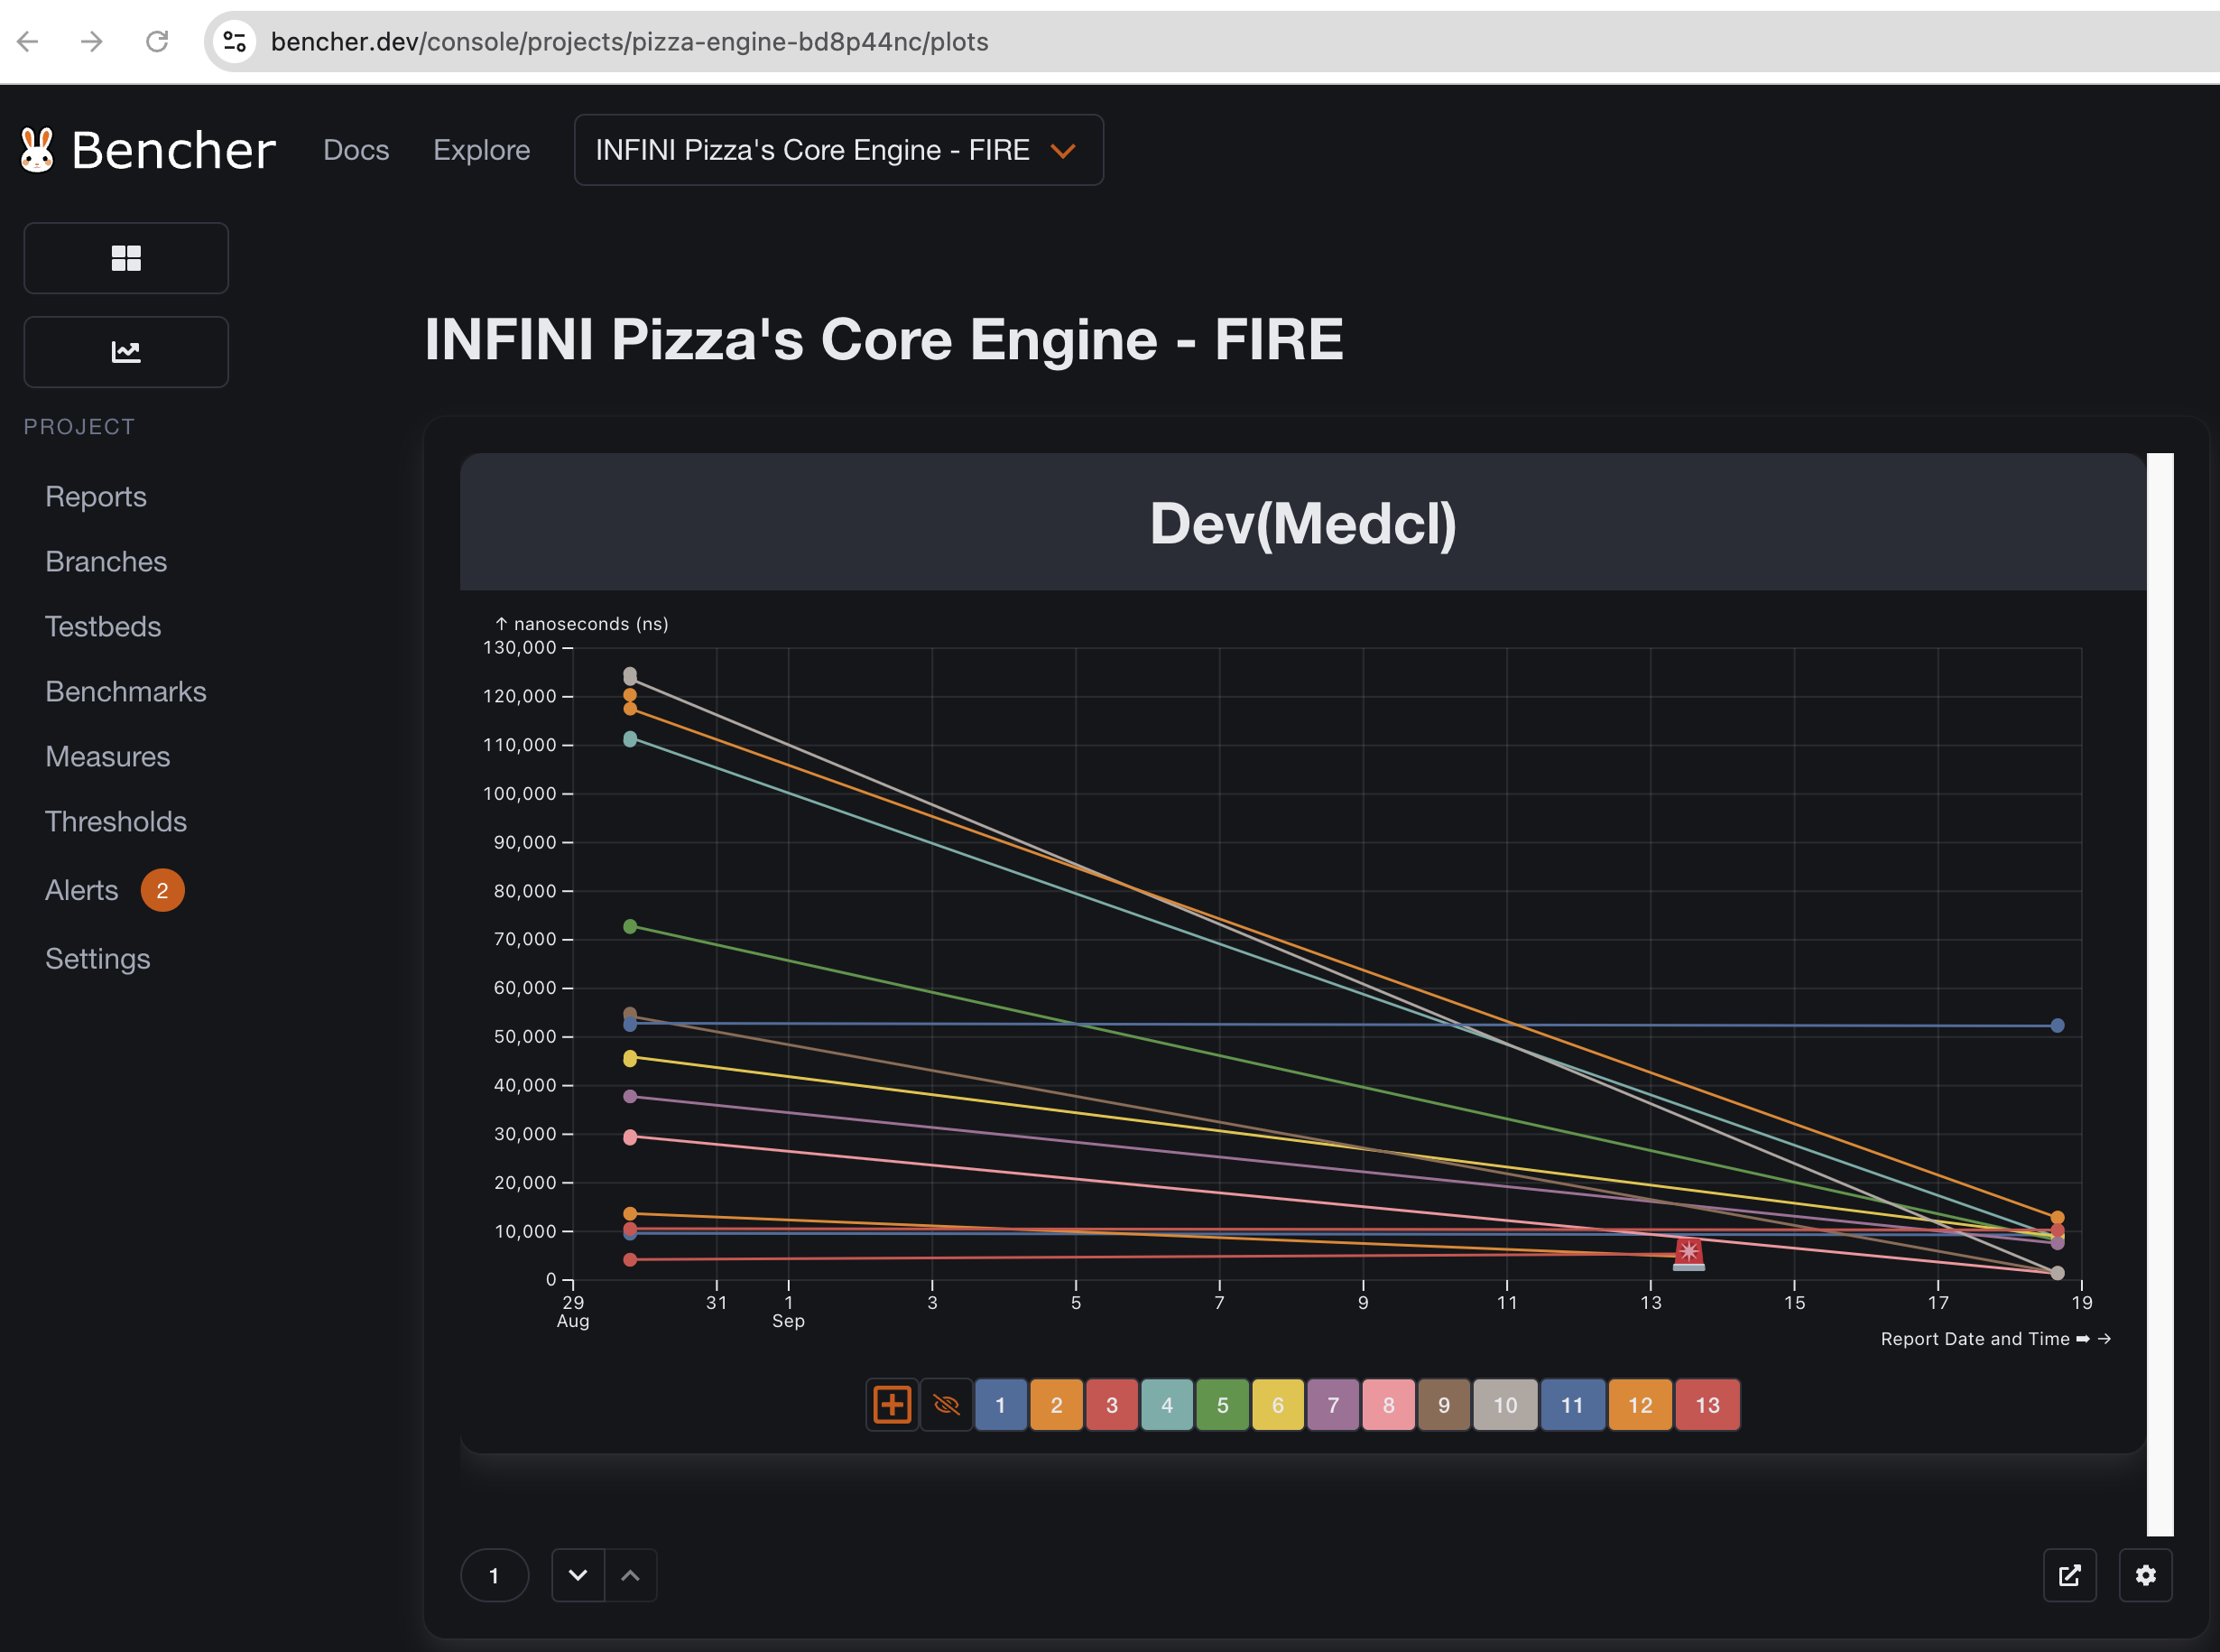Toggle legend series 8 pink swatch
Screen dimensions: 2220x1652
(x=1388, y=1405)
